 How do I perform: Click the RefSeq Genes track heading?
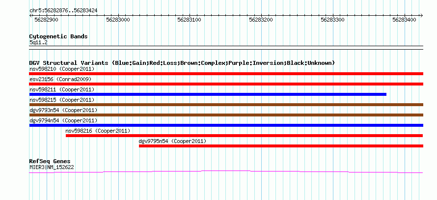[x=50, y=161]
